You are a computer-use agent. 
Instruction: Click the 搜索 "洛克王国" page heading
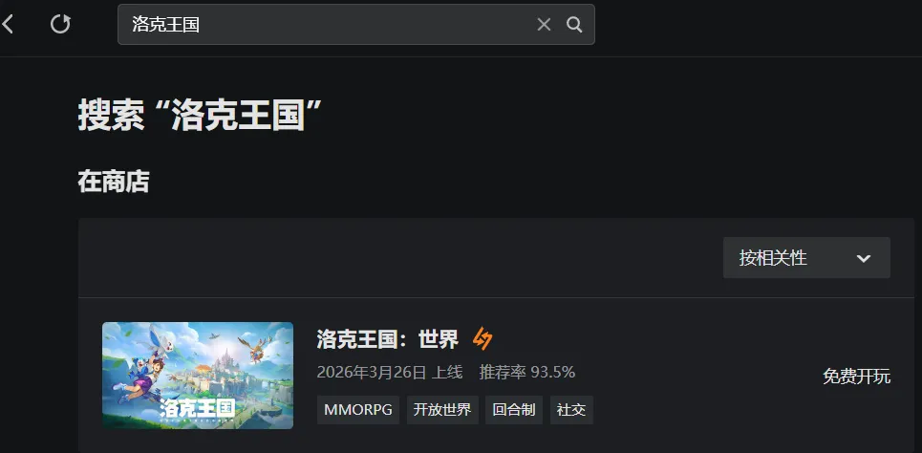(201, 115)
